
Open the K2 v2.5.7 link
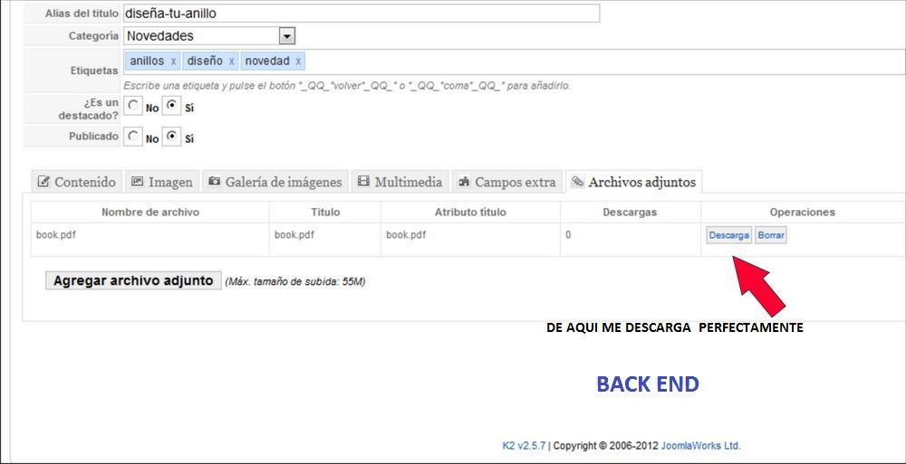point(524,446)
